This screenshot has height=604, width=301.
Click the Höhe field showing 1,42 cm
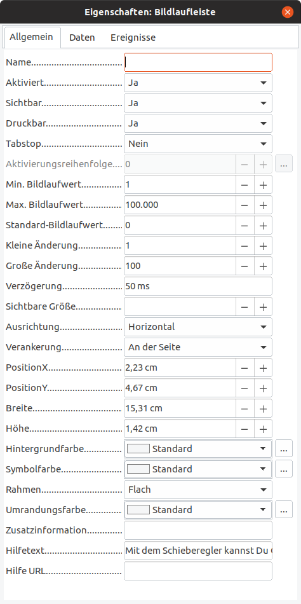click(x=180, y=429)
